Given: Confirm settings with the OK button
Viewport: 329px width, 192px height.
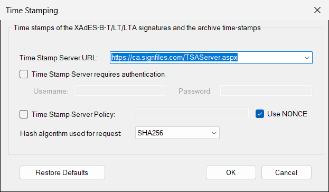Looking at the screenshot, I should point(231,172).
